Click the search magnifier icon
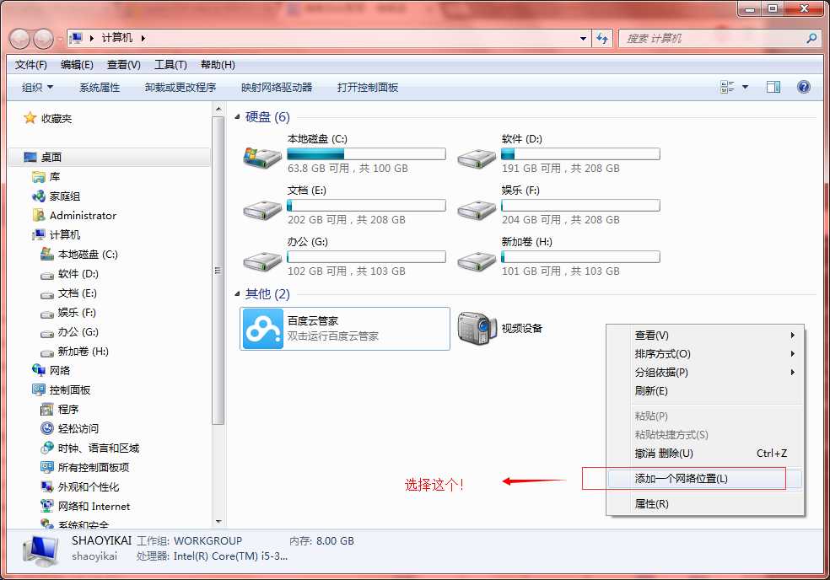The image size is (830, 580). (811, 38)
